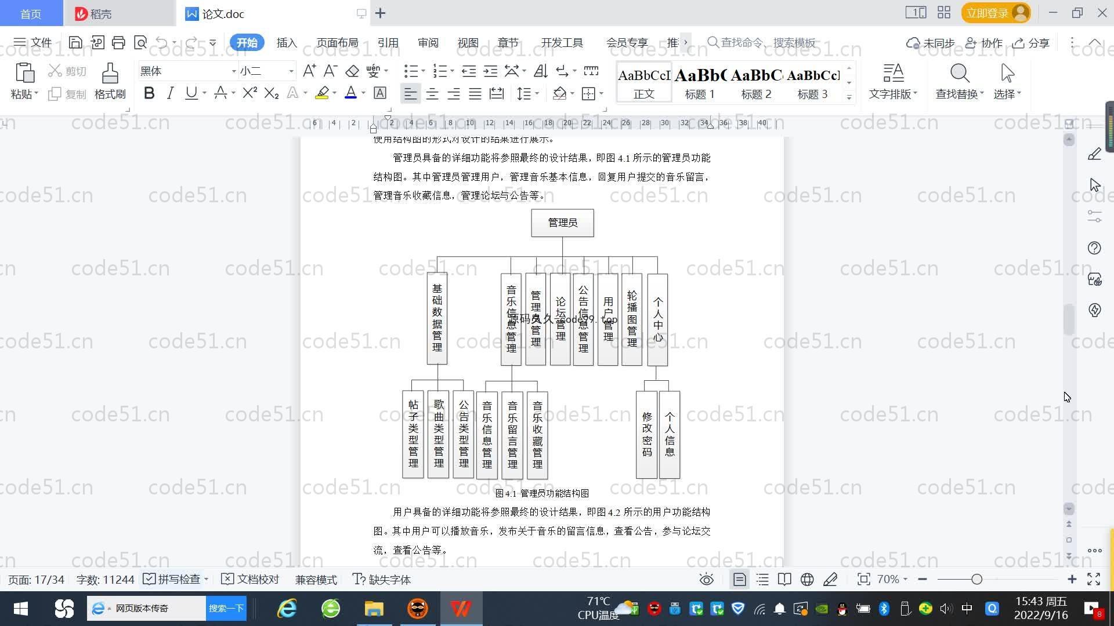Toggle justify alignment

475,93
